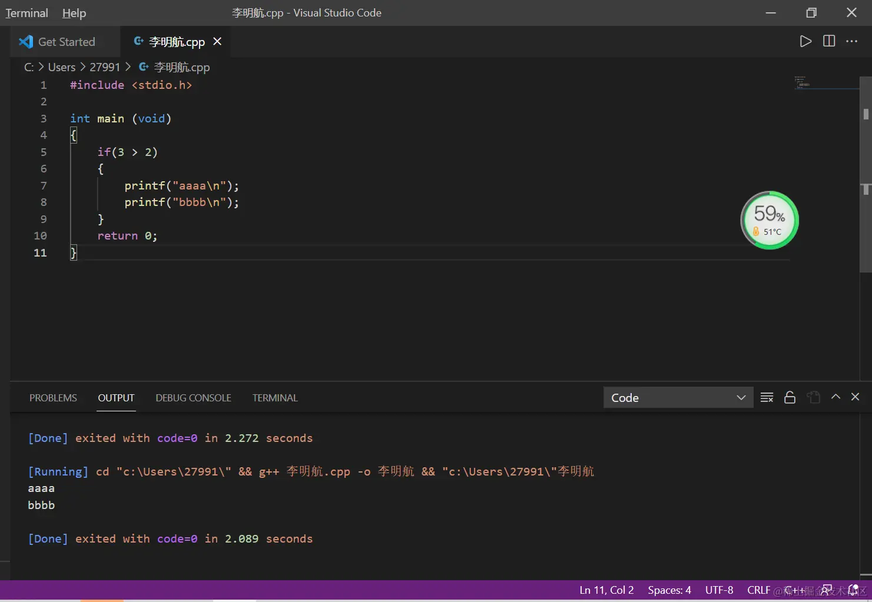Click the VS Code logo on Get Started
Screen dimensions: 872x602
(26, 42)
